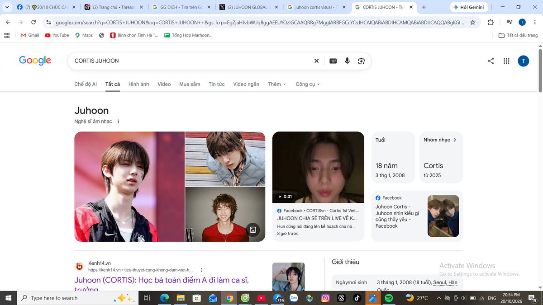Open the share icon beside Google apps
Screen dimensions: 543x305
tap(491, 61)
